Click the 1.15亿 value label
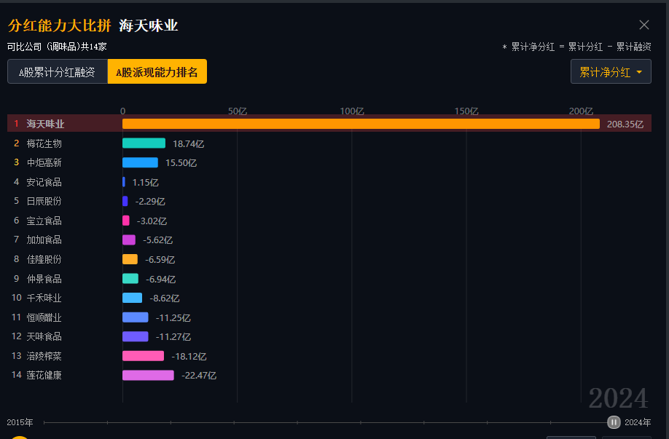669x439 pixels. point(146,183)
